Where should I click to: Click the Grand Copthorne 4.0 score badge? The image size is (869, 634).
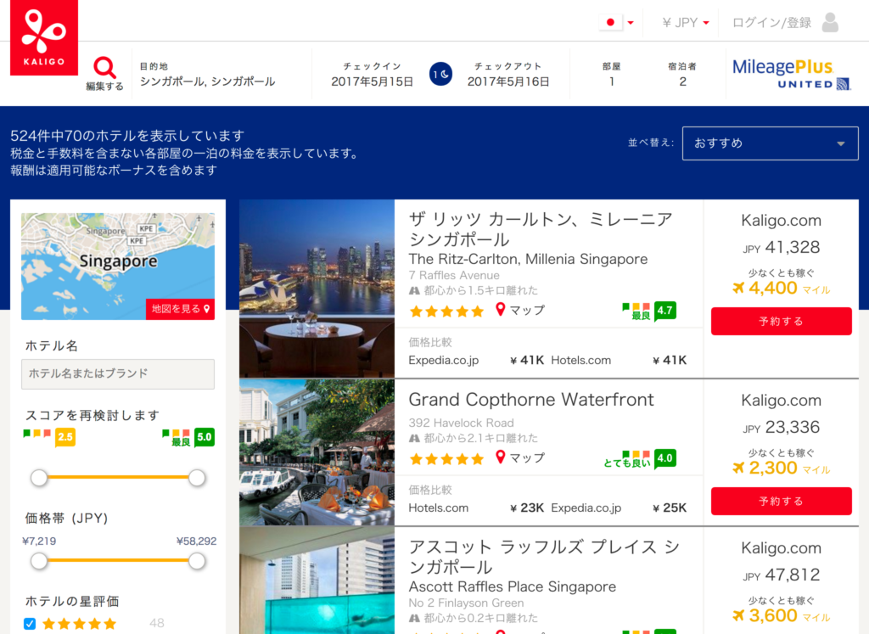(x=664, y=458)
